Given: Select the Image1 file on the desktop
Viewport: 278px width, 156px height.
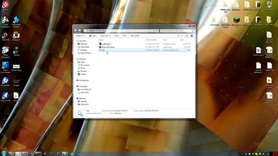Looking at the screenshot, I should point(17,83).
